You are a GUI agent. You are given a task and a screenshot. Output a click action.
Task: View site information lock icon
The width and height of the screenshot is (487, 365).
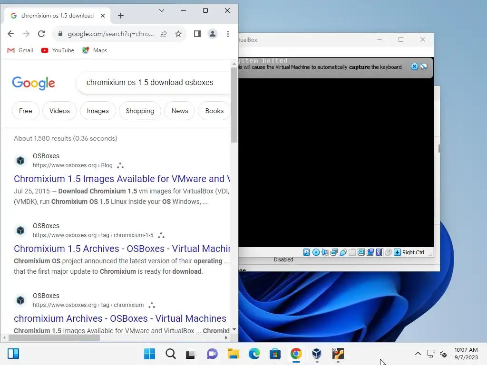click(x=60, y=34)
